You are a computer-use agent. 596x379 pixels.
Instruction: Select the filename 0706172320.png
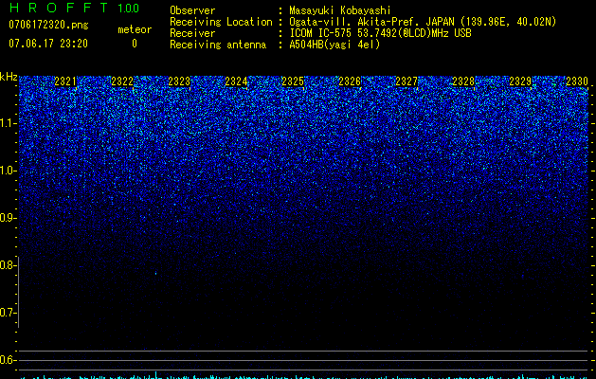click(x=48, y=26)
